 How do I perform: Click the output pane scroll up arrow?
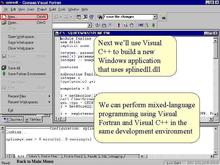216,129
